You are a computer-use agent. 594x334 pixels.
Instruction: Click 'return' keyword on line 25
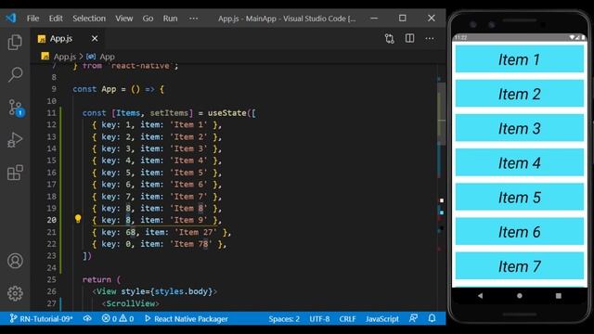97,279
